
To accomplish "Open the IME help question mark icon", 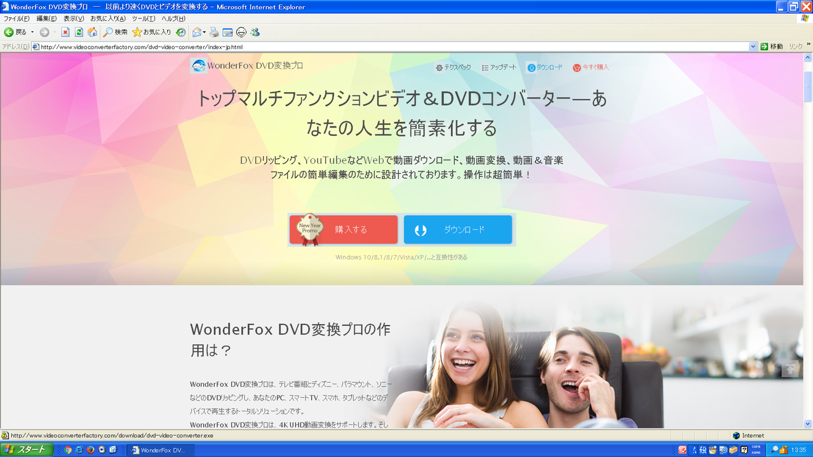I will click(x=744, y=450).
